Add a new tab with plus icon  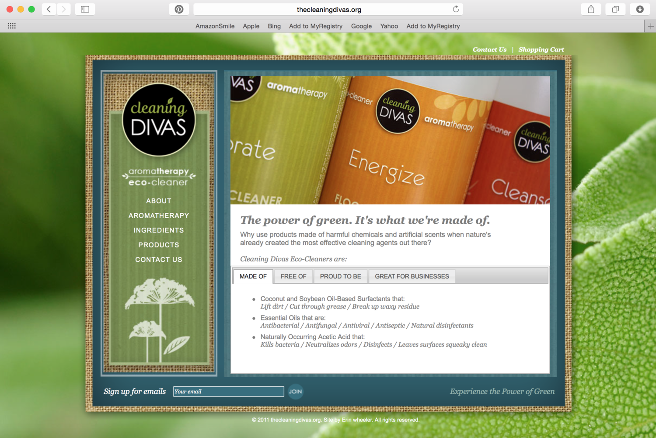pyautogui.click(x=650, y=26)
